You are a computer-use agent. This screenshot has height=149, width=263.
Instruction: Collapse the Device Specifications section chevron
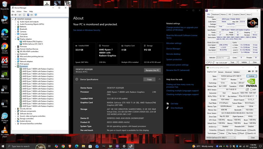tap(160, 79)
